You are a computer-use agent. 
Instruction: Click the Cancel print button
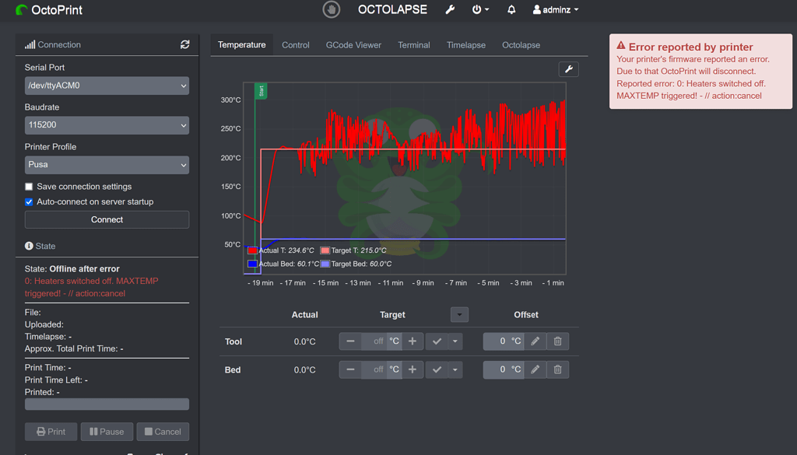pyautogui.click(x=163, y=431)
